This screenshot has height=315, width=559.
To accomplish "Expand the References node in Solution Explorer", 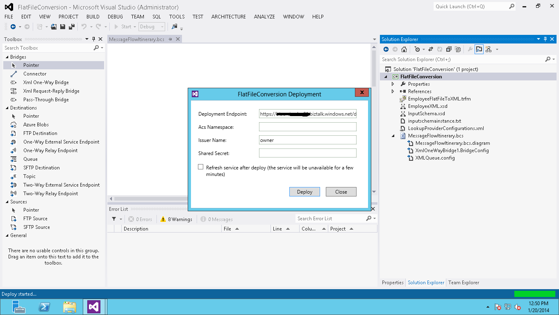I will (x=393, y=91).
